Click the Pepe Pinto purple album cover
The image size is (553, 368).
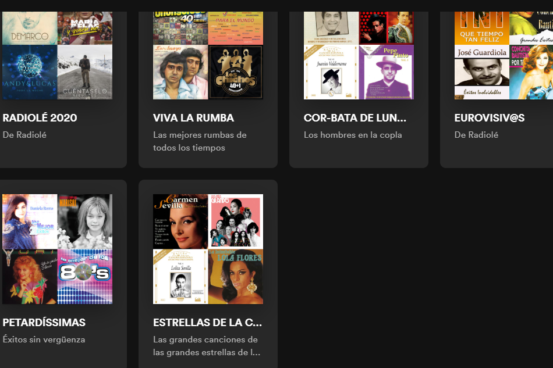coord(387,72)
